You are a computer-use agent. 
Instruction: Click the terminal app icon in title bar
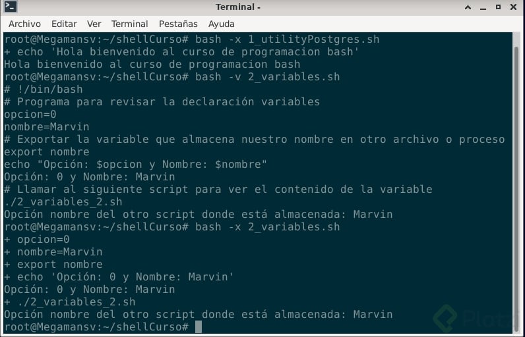[x=11, y=7]
